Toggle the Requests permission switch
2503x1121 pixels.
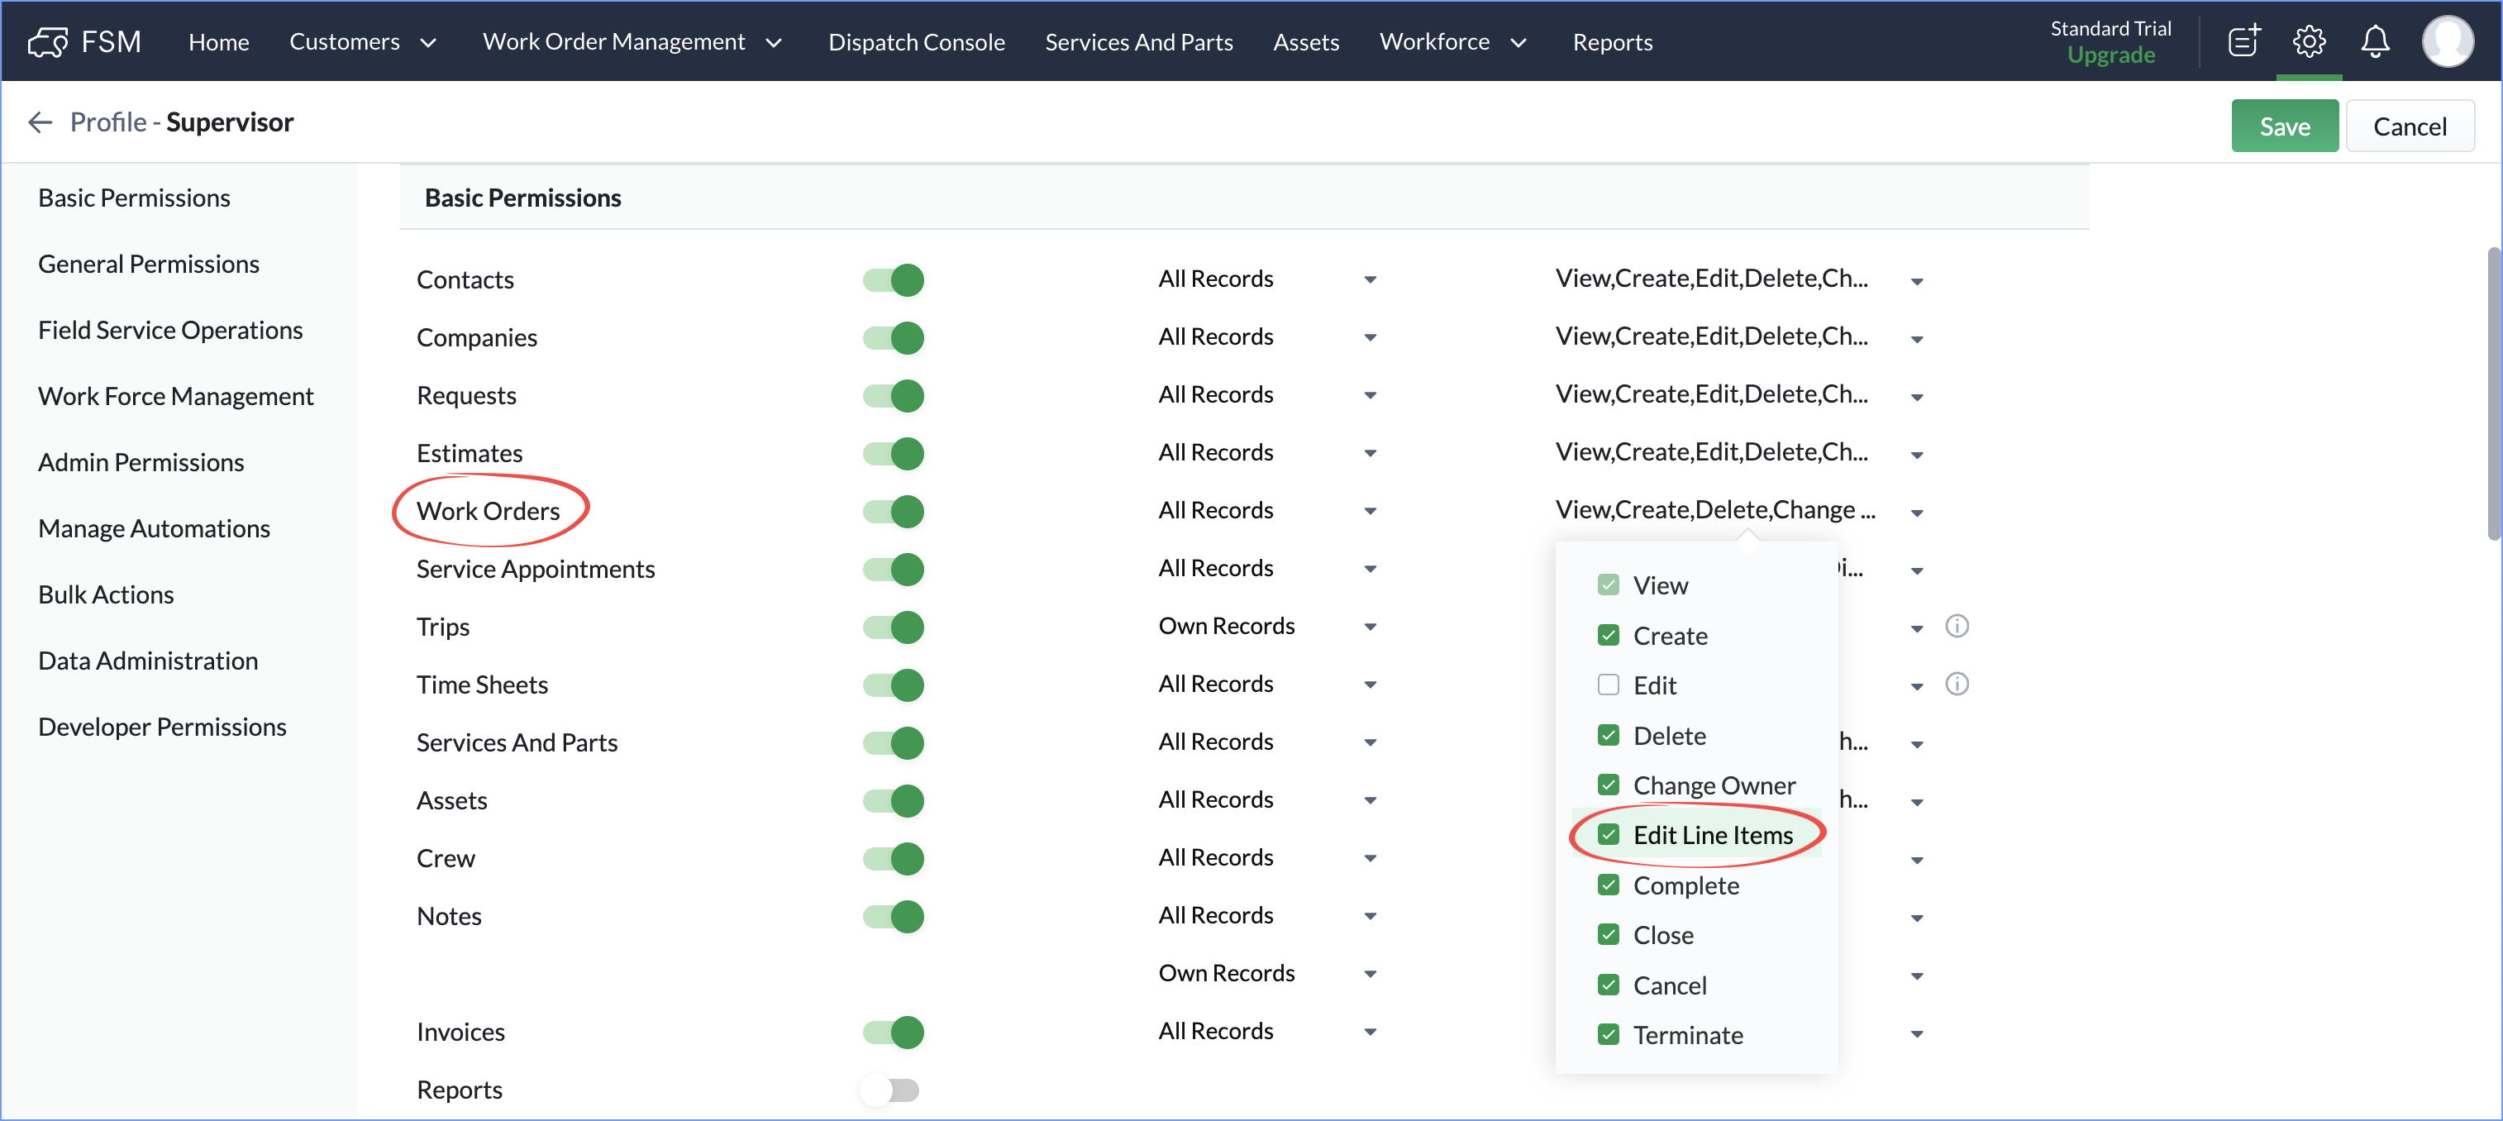(893, 395)
